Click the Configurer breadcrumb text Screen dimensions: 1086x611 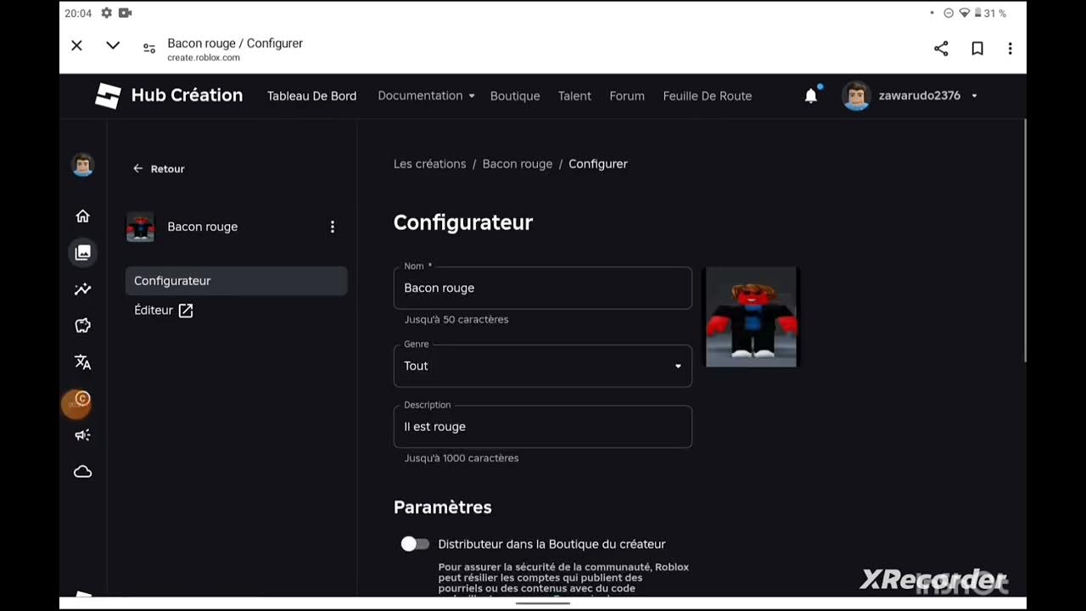(598, 164)
